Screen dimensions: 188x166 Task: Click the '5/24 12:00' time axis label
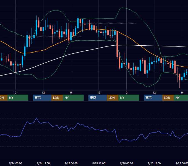pos(43,163)
